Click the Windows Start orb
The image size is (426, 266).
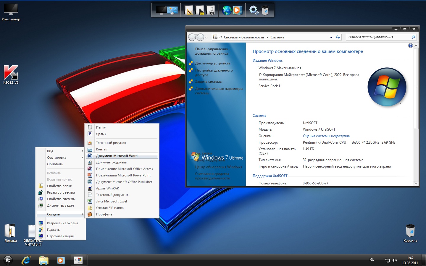[8, 260]
